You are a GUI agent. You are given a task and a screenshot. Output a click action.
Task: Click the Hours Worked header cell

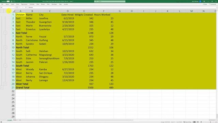[104, 15]
